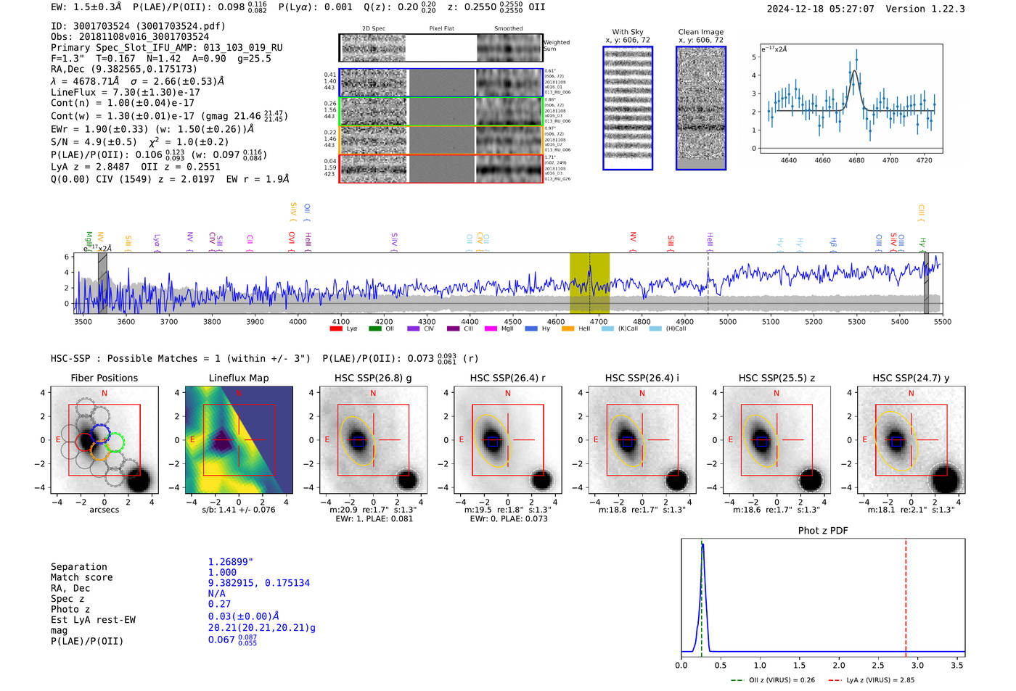
Task: Select the blue-framed fiber spectrum row
Action: pos(441,83)
